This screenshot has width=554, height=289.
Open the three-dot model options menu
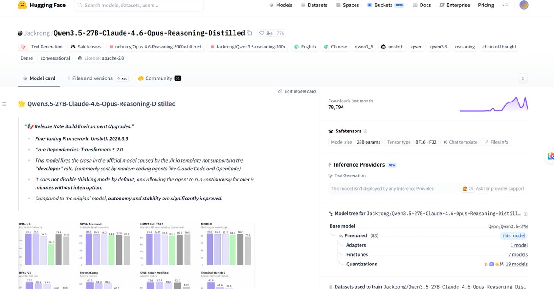pos(523,78)
